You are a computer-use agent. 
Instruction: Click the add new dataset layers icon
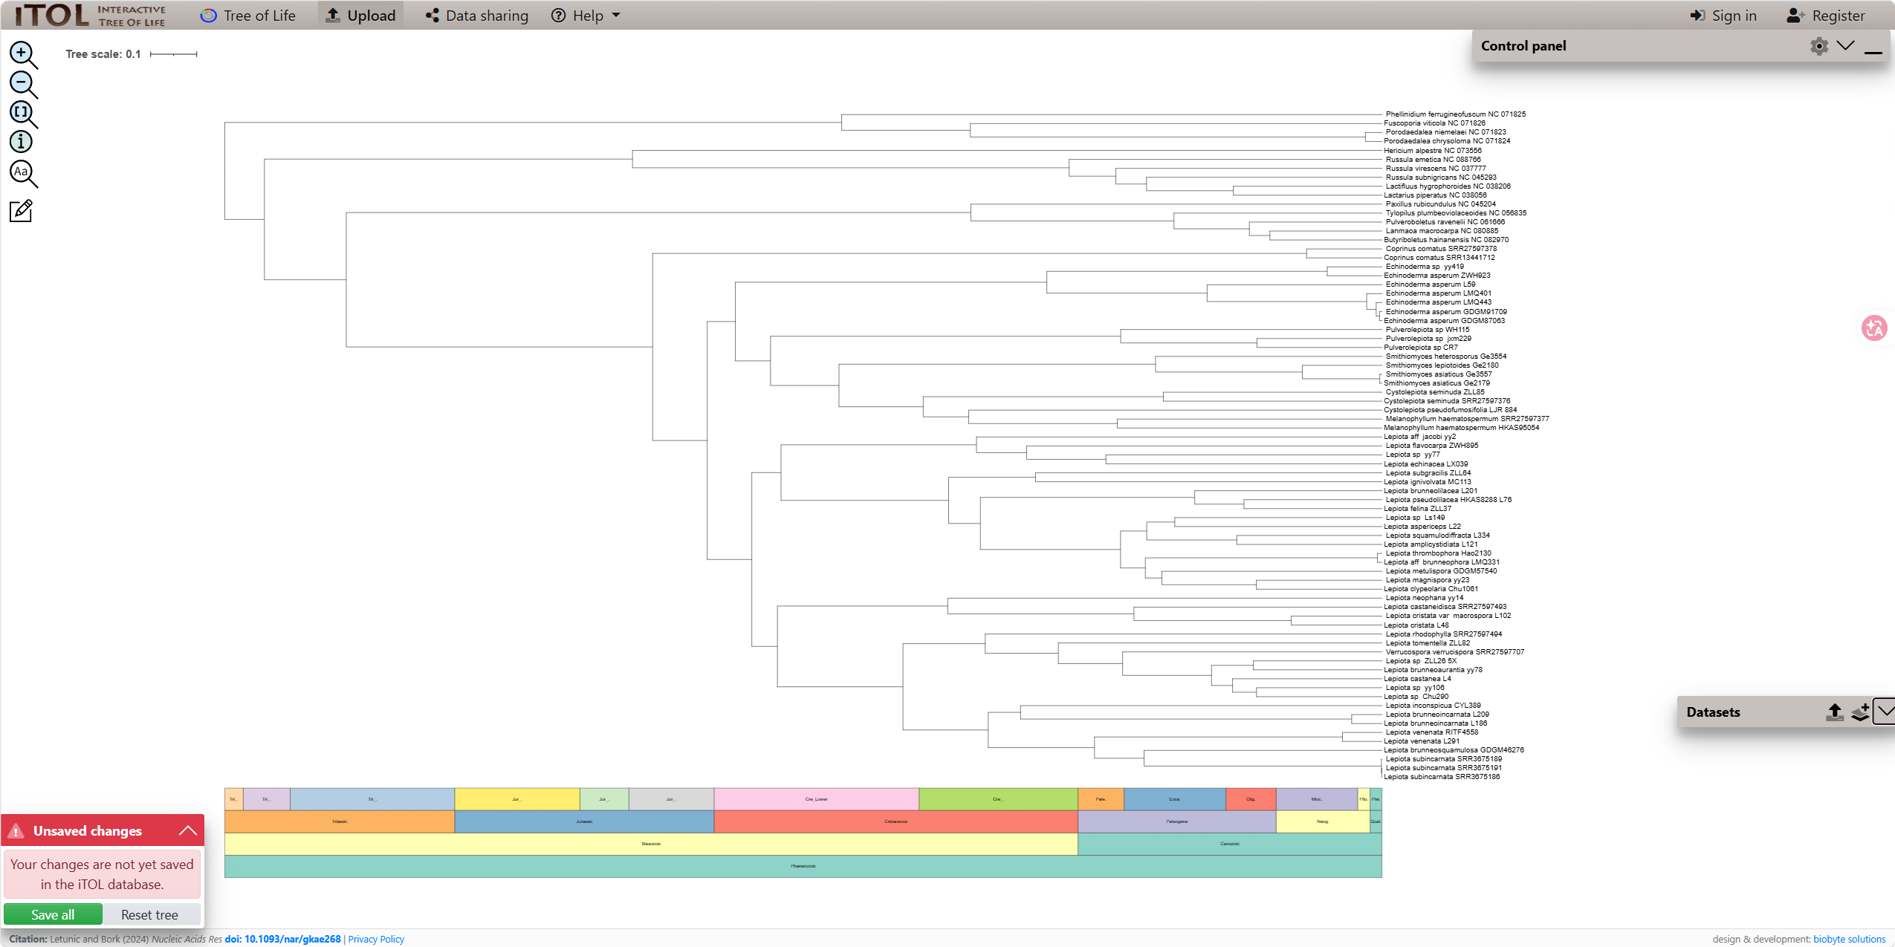[1860, 712]
